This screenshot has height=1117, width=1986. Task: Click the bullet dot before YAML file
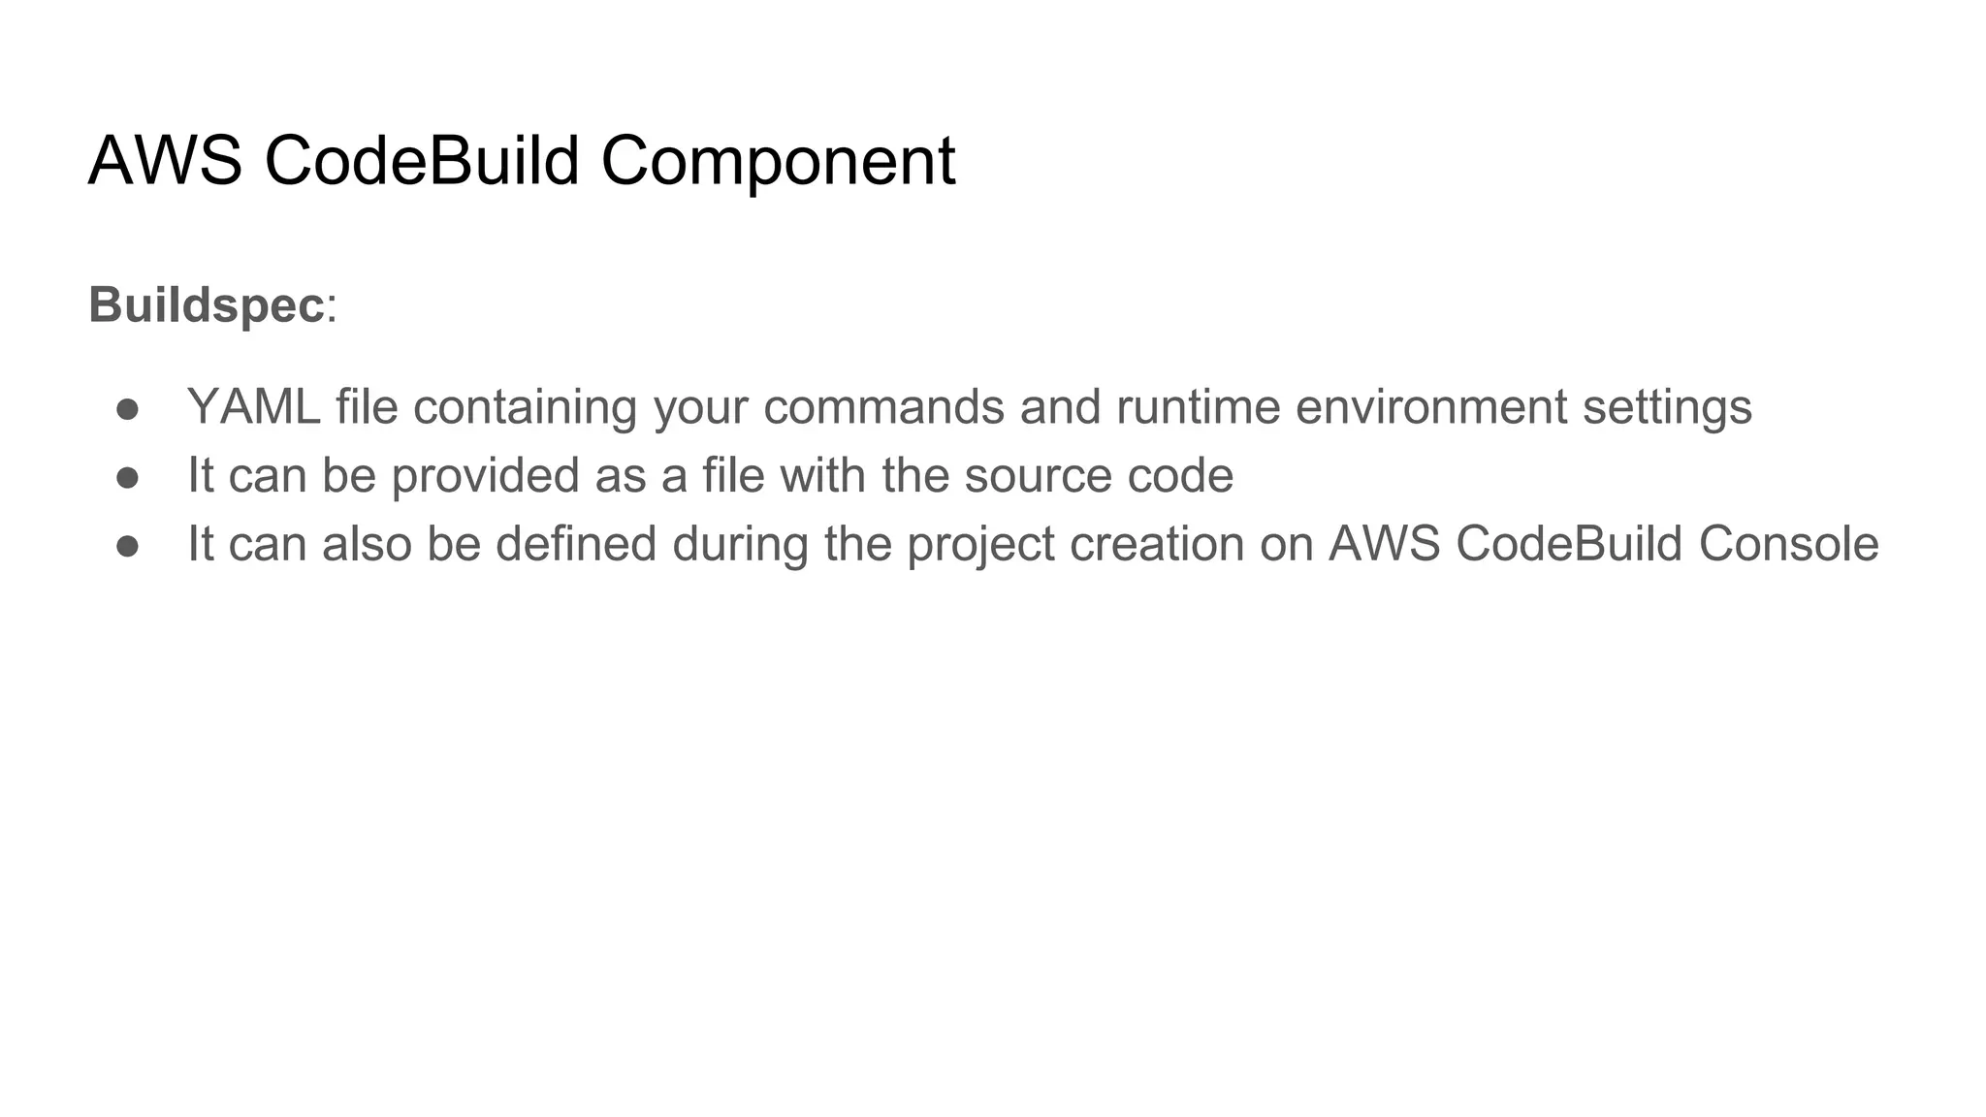coord(127,408)
